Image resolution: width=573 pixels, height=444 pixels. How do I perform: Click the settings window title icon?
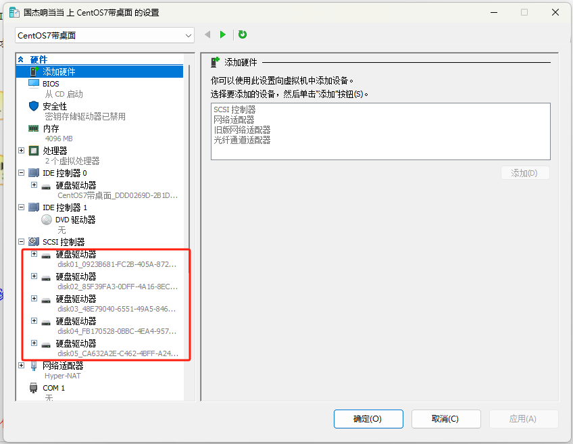15,12
